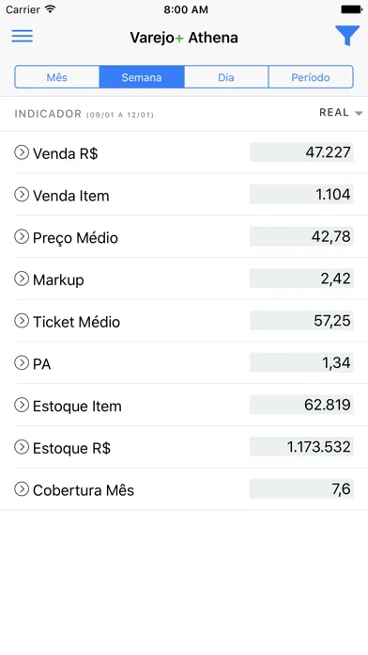
Task: Tap the chevron circle beside PA
Action: (22, 363)
